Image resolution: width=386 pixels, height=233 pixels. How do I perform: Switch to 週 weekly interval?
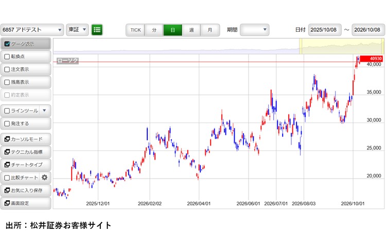point(191,30)
